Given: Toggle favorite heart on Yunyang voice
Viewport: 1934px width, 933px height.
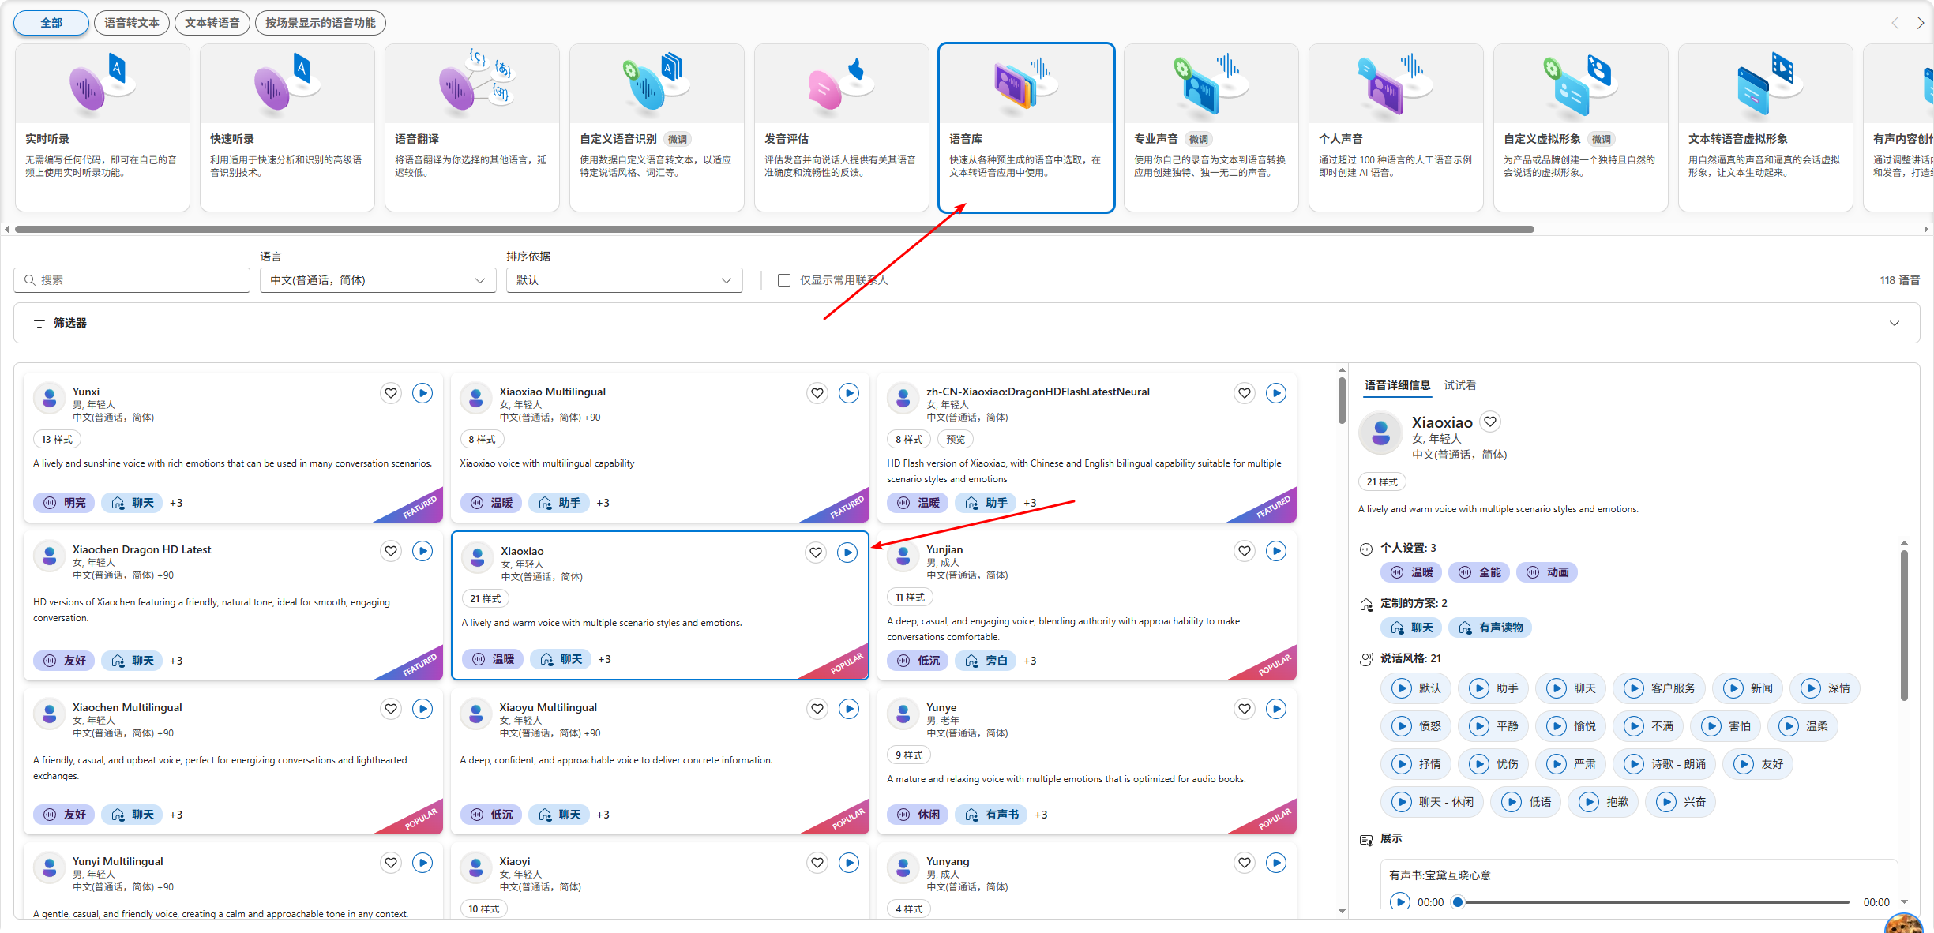Looking at the screenshot, I should (x=1245, y=863).
